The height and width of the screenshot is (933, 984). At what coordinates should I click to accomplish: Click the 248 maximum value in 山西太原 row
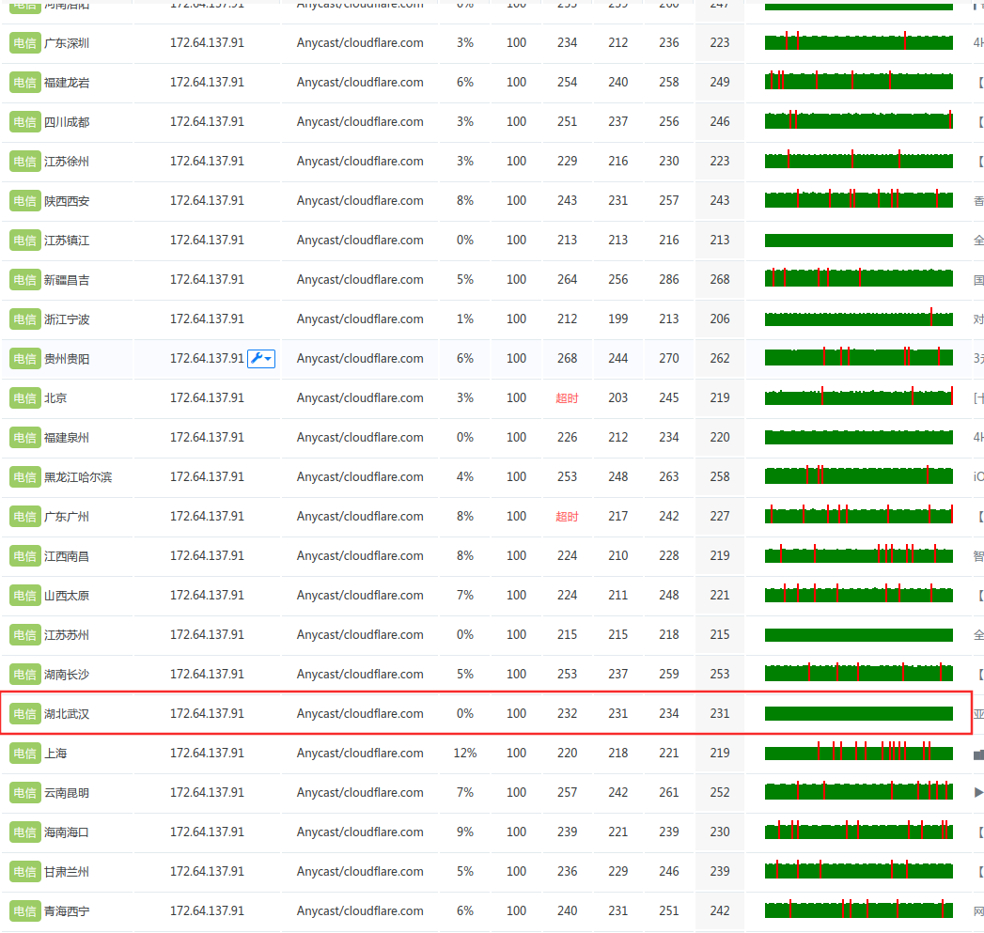(669, 595)
